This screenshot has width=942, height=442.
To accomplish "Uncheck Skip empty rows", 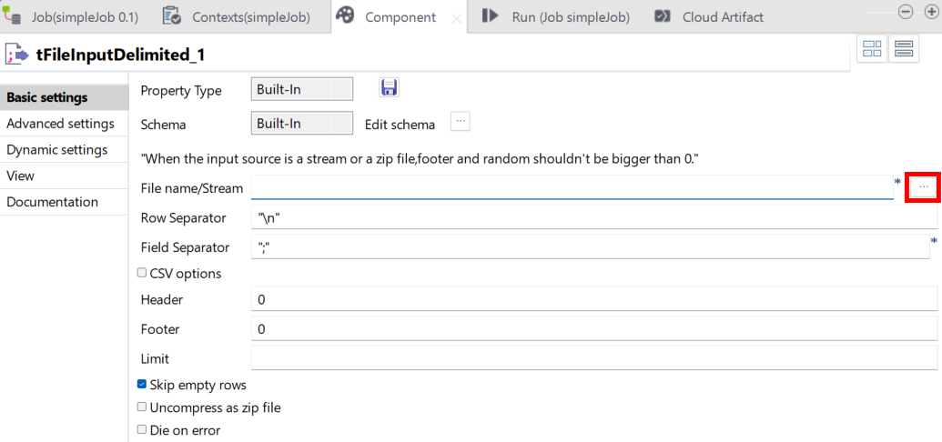I will (142, 385).
